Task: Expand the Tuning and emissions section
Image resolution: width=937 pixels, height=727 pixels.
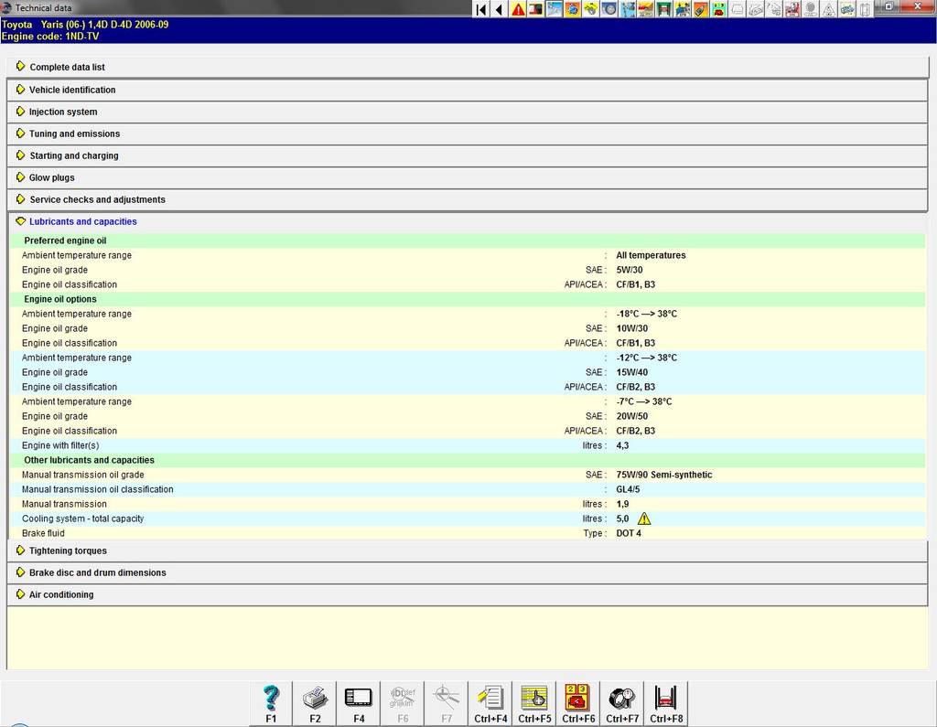Action: point(468,134)
